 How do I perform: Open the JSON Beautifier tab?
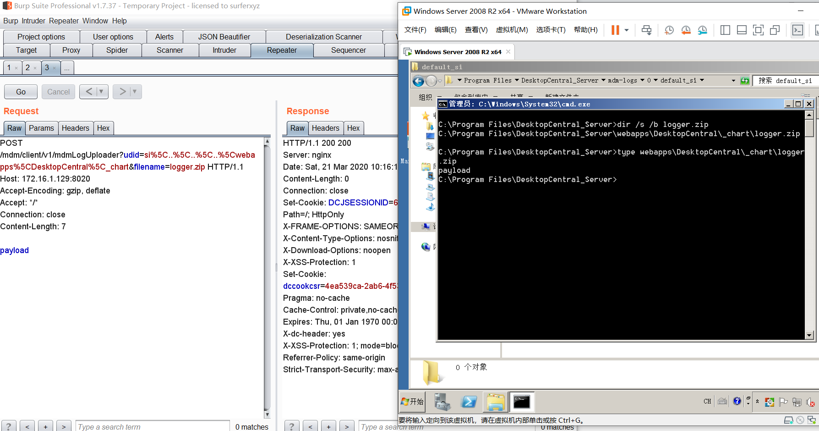(x=224, y=37)
